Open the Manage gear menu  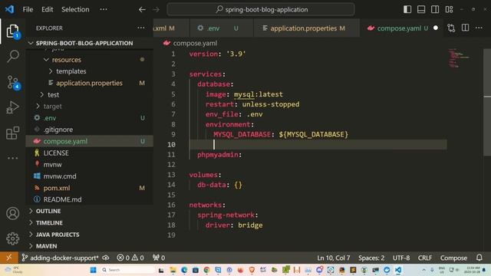click(12, 238)
